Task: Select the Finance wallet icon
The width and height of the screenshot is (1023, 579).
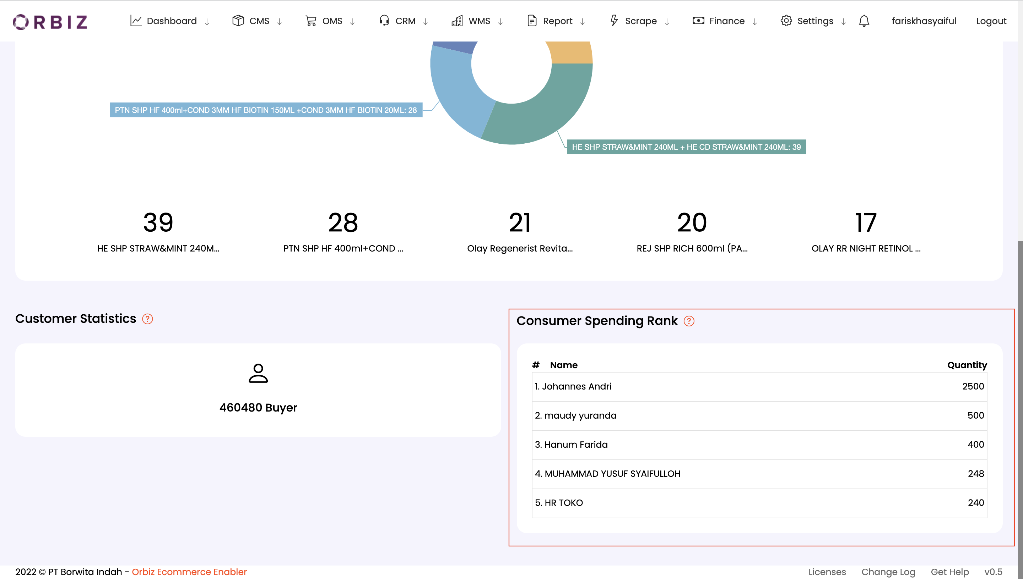Action: (698, 21)
